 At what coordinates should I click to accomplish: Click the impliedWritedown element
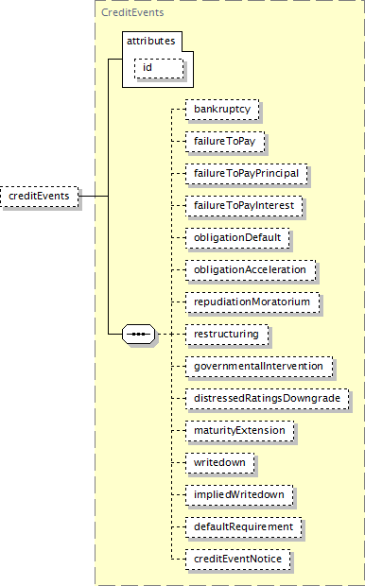click(x=239, y=495)
